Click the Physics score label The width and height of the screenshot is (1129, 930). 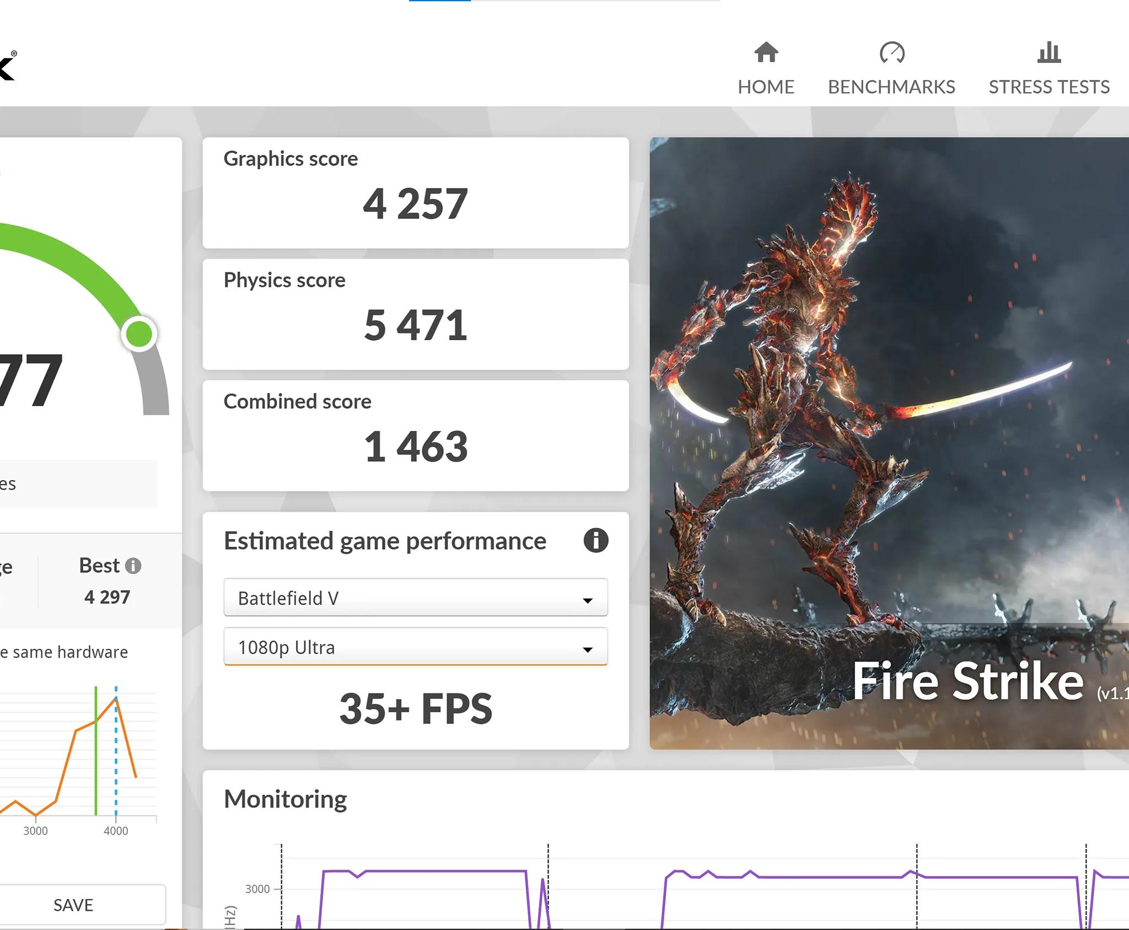pos(284,280)
